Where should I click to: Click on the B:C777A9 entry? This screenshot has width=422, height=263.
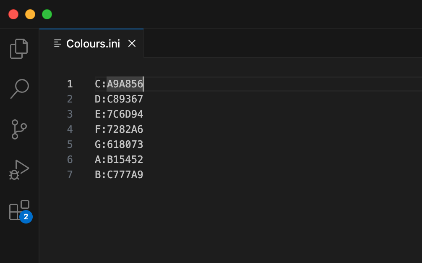[x=119, y=175]
